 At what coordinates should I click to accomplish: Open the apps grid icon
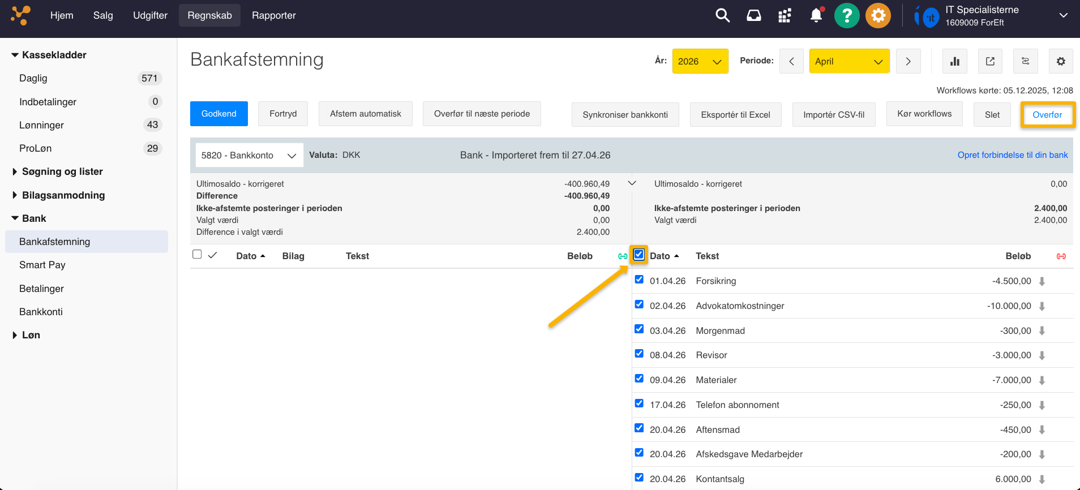point(785,16)
